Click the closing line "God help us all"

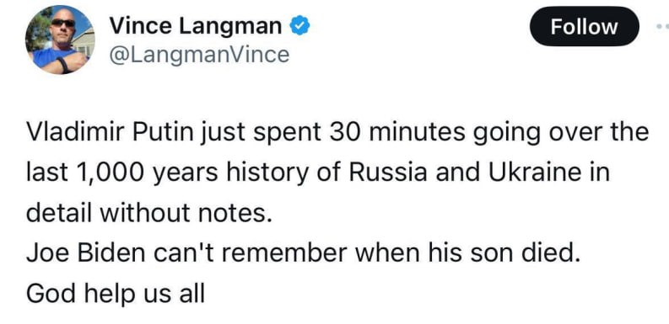(x=116, y=294)
